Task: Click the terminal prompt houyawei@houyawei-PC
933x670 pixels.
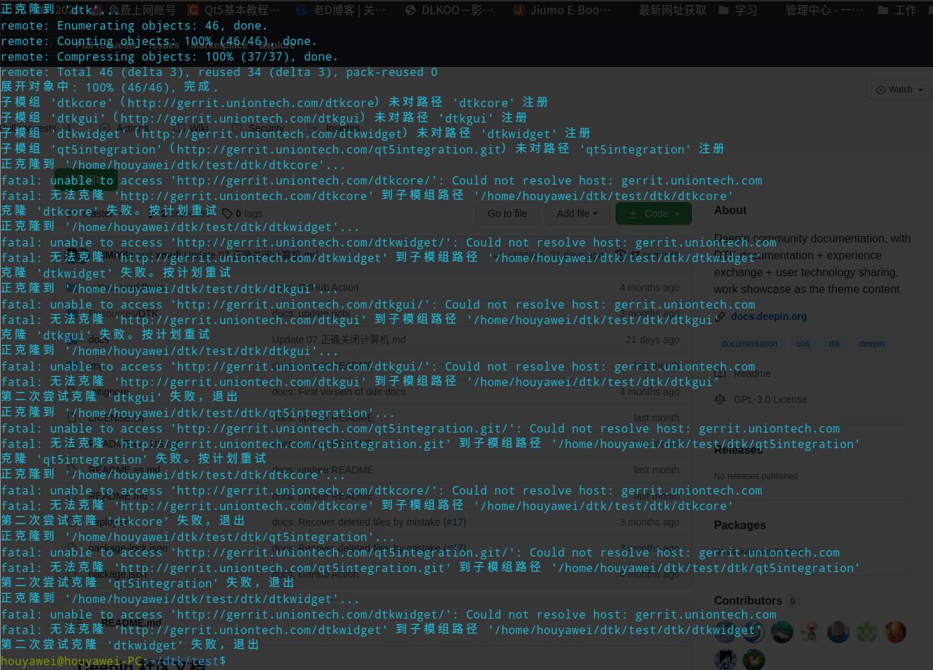Action: click(73, 661)
